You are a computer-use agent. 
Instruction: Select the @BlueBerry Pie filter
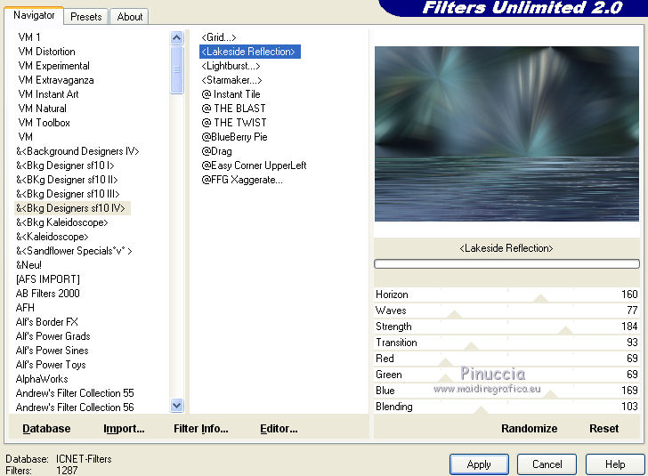coord(234,137)
